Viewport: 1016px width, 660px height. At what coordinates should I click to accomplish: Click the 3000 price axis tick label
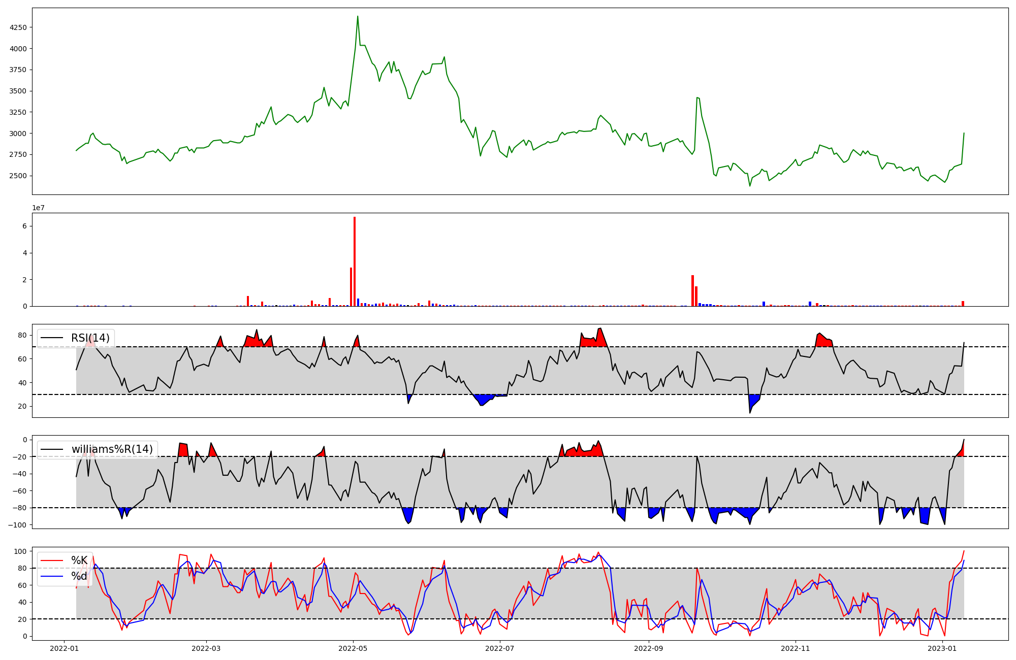18,134
